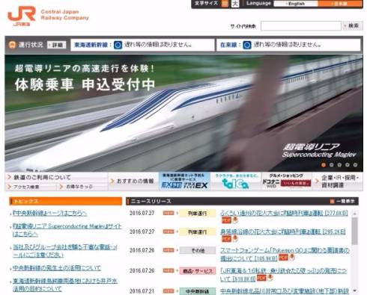
Task: Click the 商品・サービス category tag
Action: pos(198,271)
